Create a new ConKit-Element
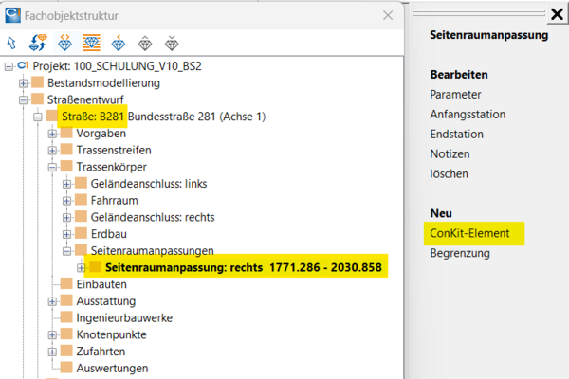The image size is (569, 379). pos(469,233)
